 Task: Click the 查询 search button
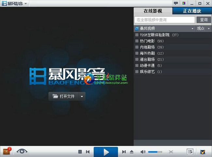click(204, 20)
